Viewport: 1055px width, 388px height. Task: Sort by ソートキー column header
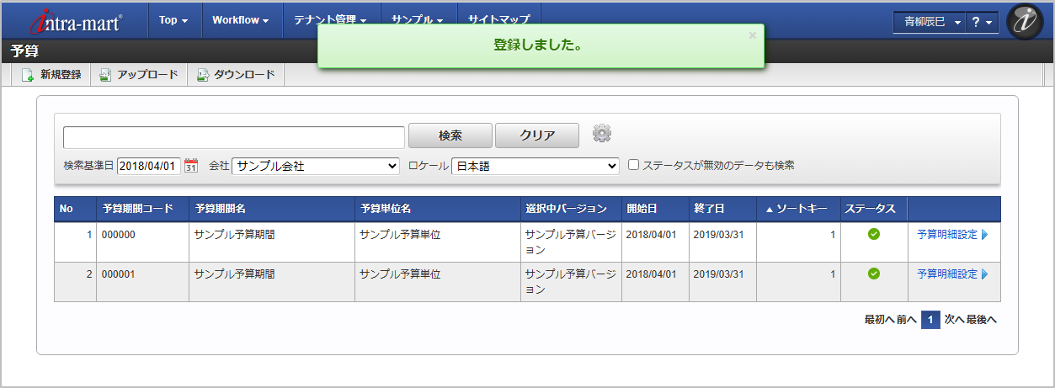798,209
